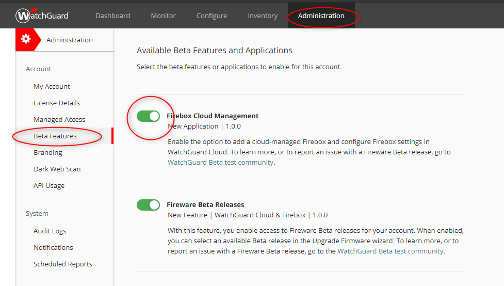The width and height of the screenshot is (504, 286).
Task: Click the Firebox Cloud Management heading
Action: pyautogui.click(x=213, y=116)
